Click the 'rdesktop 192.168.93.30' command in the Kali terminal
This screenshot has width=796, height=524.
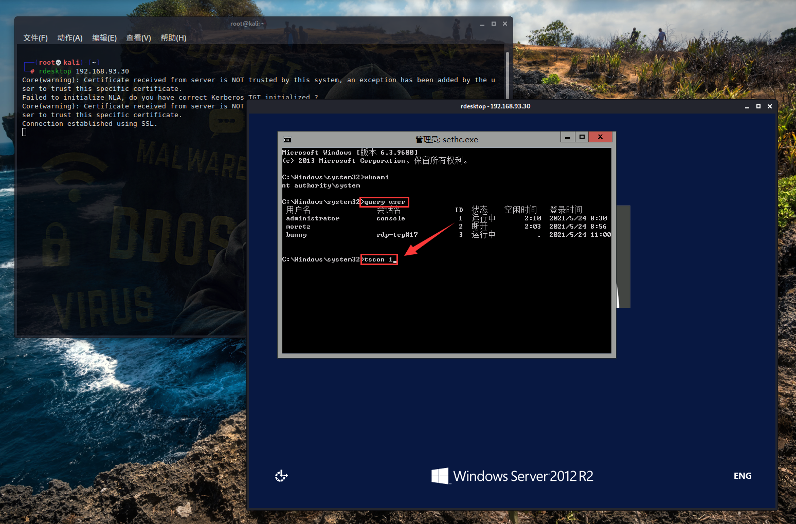pos(84,71)
